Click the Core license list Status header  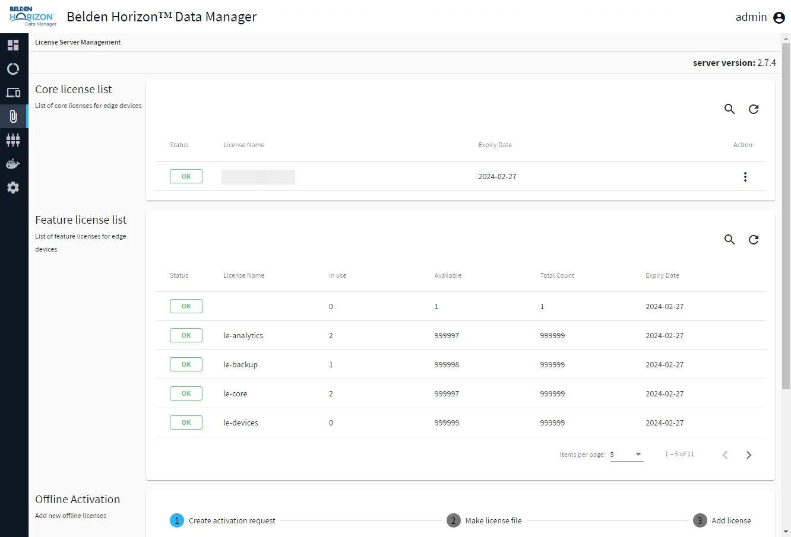[x=179, y=145]
